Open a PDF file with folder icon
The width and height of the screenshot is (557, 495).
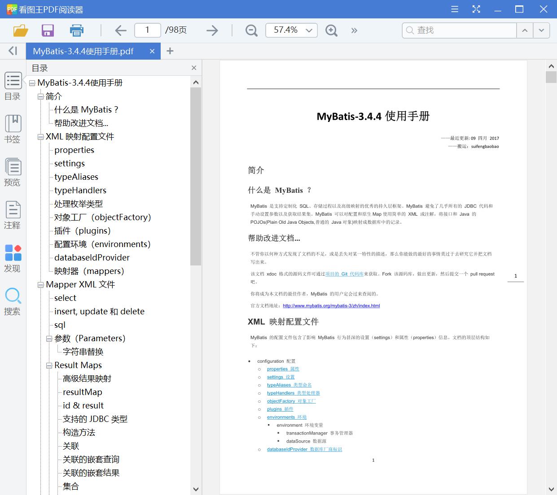[21, 30]
